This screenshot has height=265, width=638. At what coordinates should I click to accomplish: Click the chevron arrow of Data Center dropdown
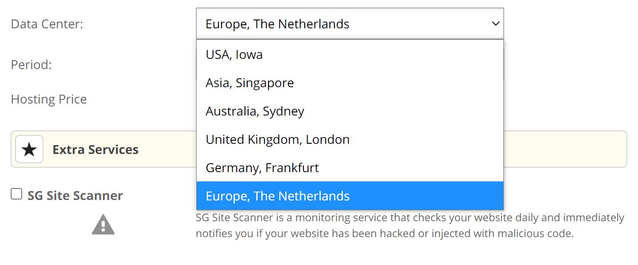pos(495,23)
